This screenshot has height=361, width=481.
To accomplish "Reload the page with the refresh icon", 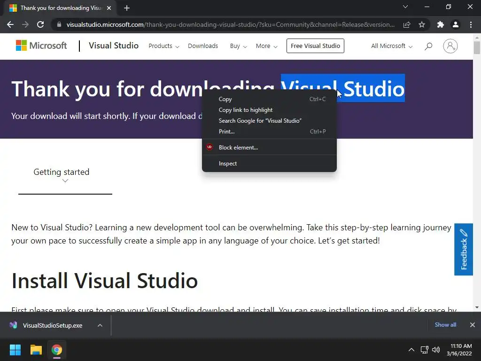I will coord(40,24).
